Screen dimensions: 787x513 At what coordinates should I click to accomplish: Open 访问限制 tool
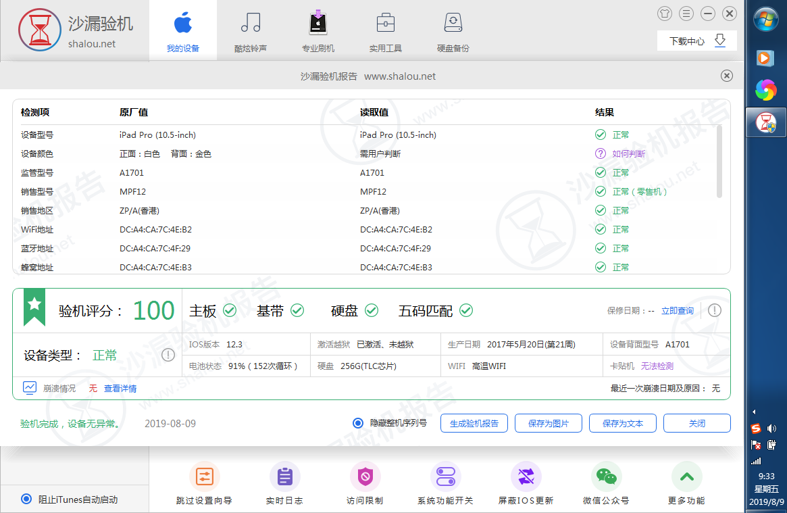tap(365, 483)
